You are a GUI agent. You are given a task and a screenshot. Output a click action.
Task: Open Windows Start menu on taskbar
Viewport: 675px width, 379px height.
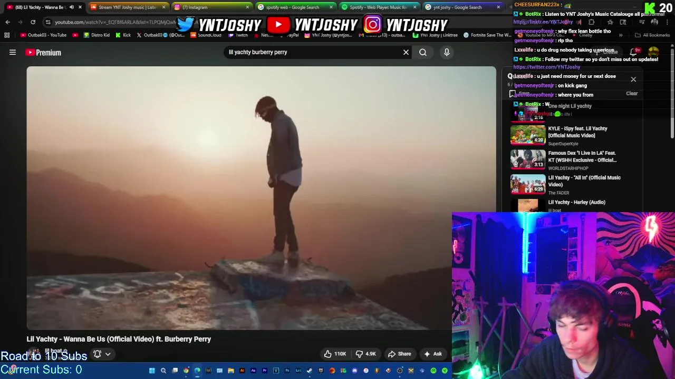click(x=152, y=371)
